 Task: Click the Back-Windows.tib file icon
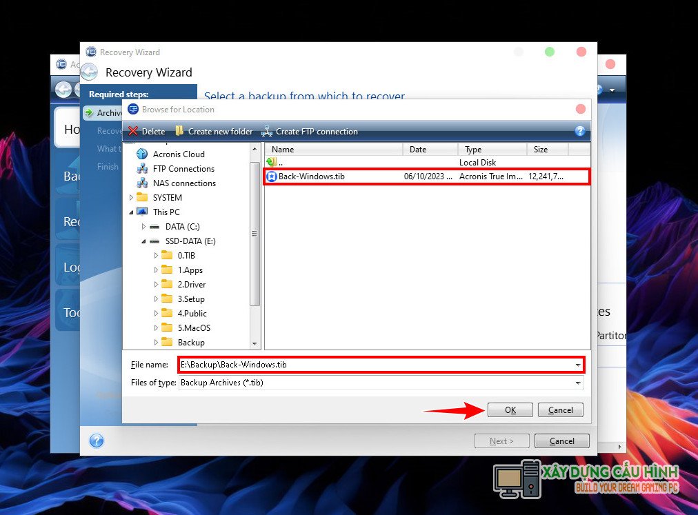click(272, 176)
